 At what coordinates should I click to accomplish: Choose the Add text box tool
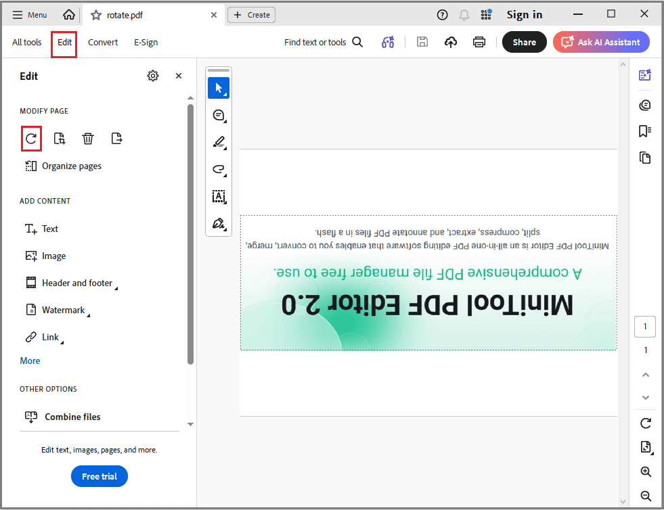(x=219, y=197)
